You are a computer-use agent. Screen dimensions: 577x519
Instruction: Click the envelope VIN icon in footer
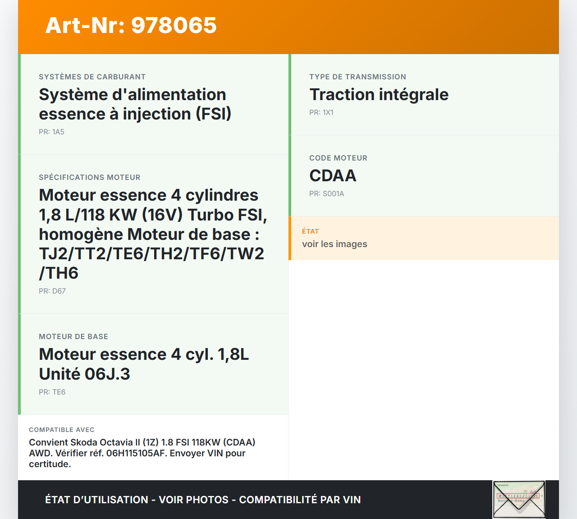click(519, 499)
